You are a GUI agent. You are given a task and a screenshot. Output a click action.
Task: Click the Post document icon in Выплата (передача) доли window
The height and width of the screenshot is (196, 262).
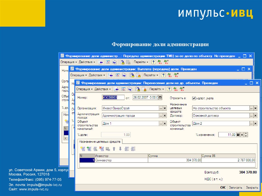pyautogui.click(x=132, y=75)
